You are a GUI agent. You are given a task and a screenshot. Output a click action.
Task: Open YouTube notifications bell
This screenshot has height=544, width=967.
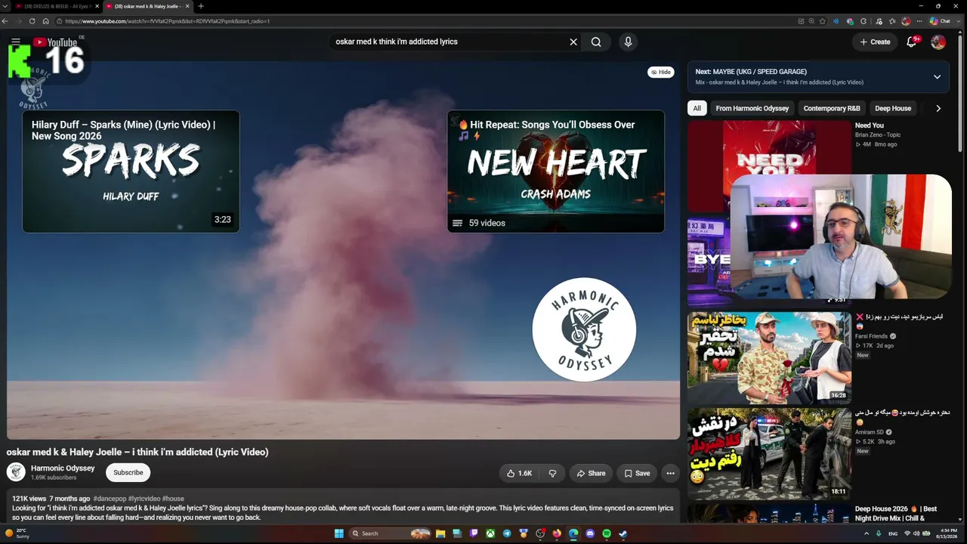(912, 42)
